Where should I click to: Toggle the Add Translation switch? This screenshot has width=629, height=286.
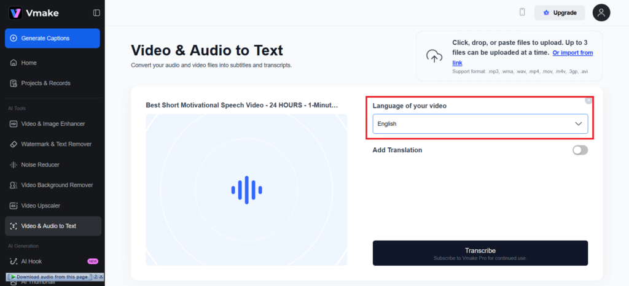580,150
